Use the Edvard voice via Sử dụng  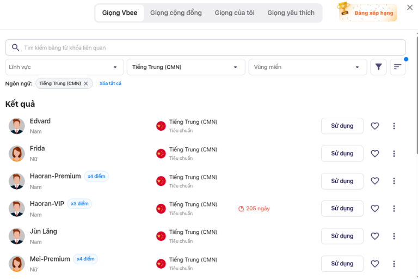click(x=342, y=126)
